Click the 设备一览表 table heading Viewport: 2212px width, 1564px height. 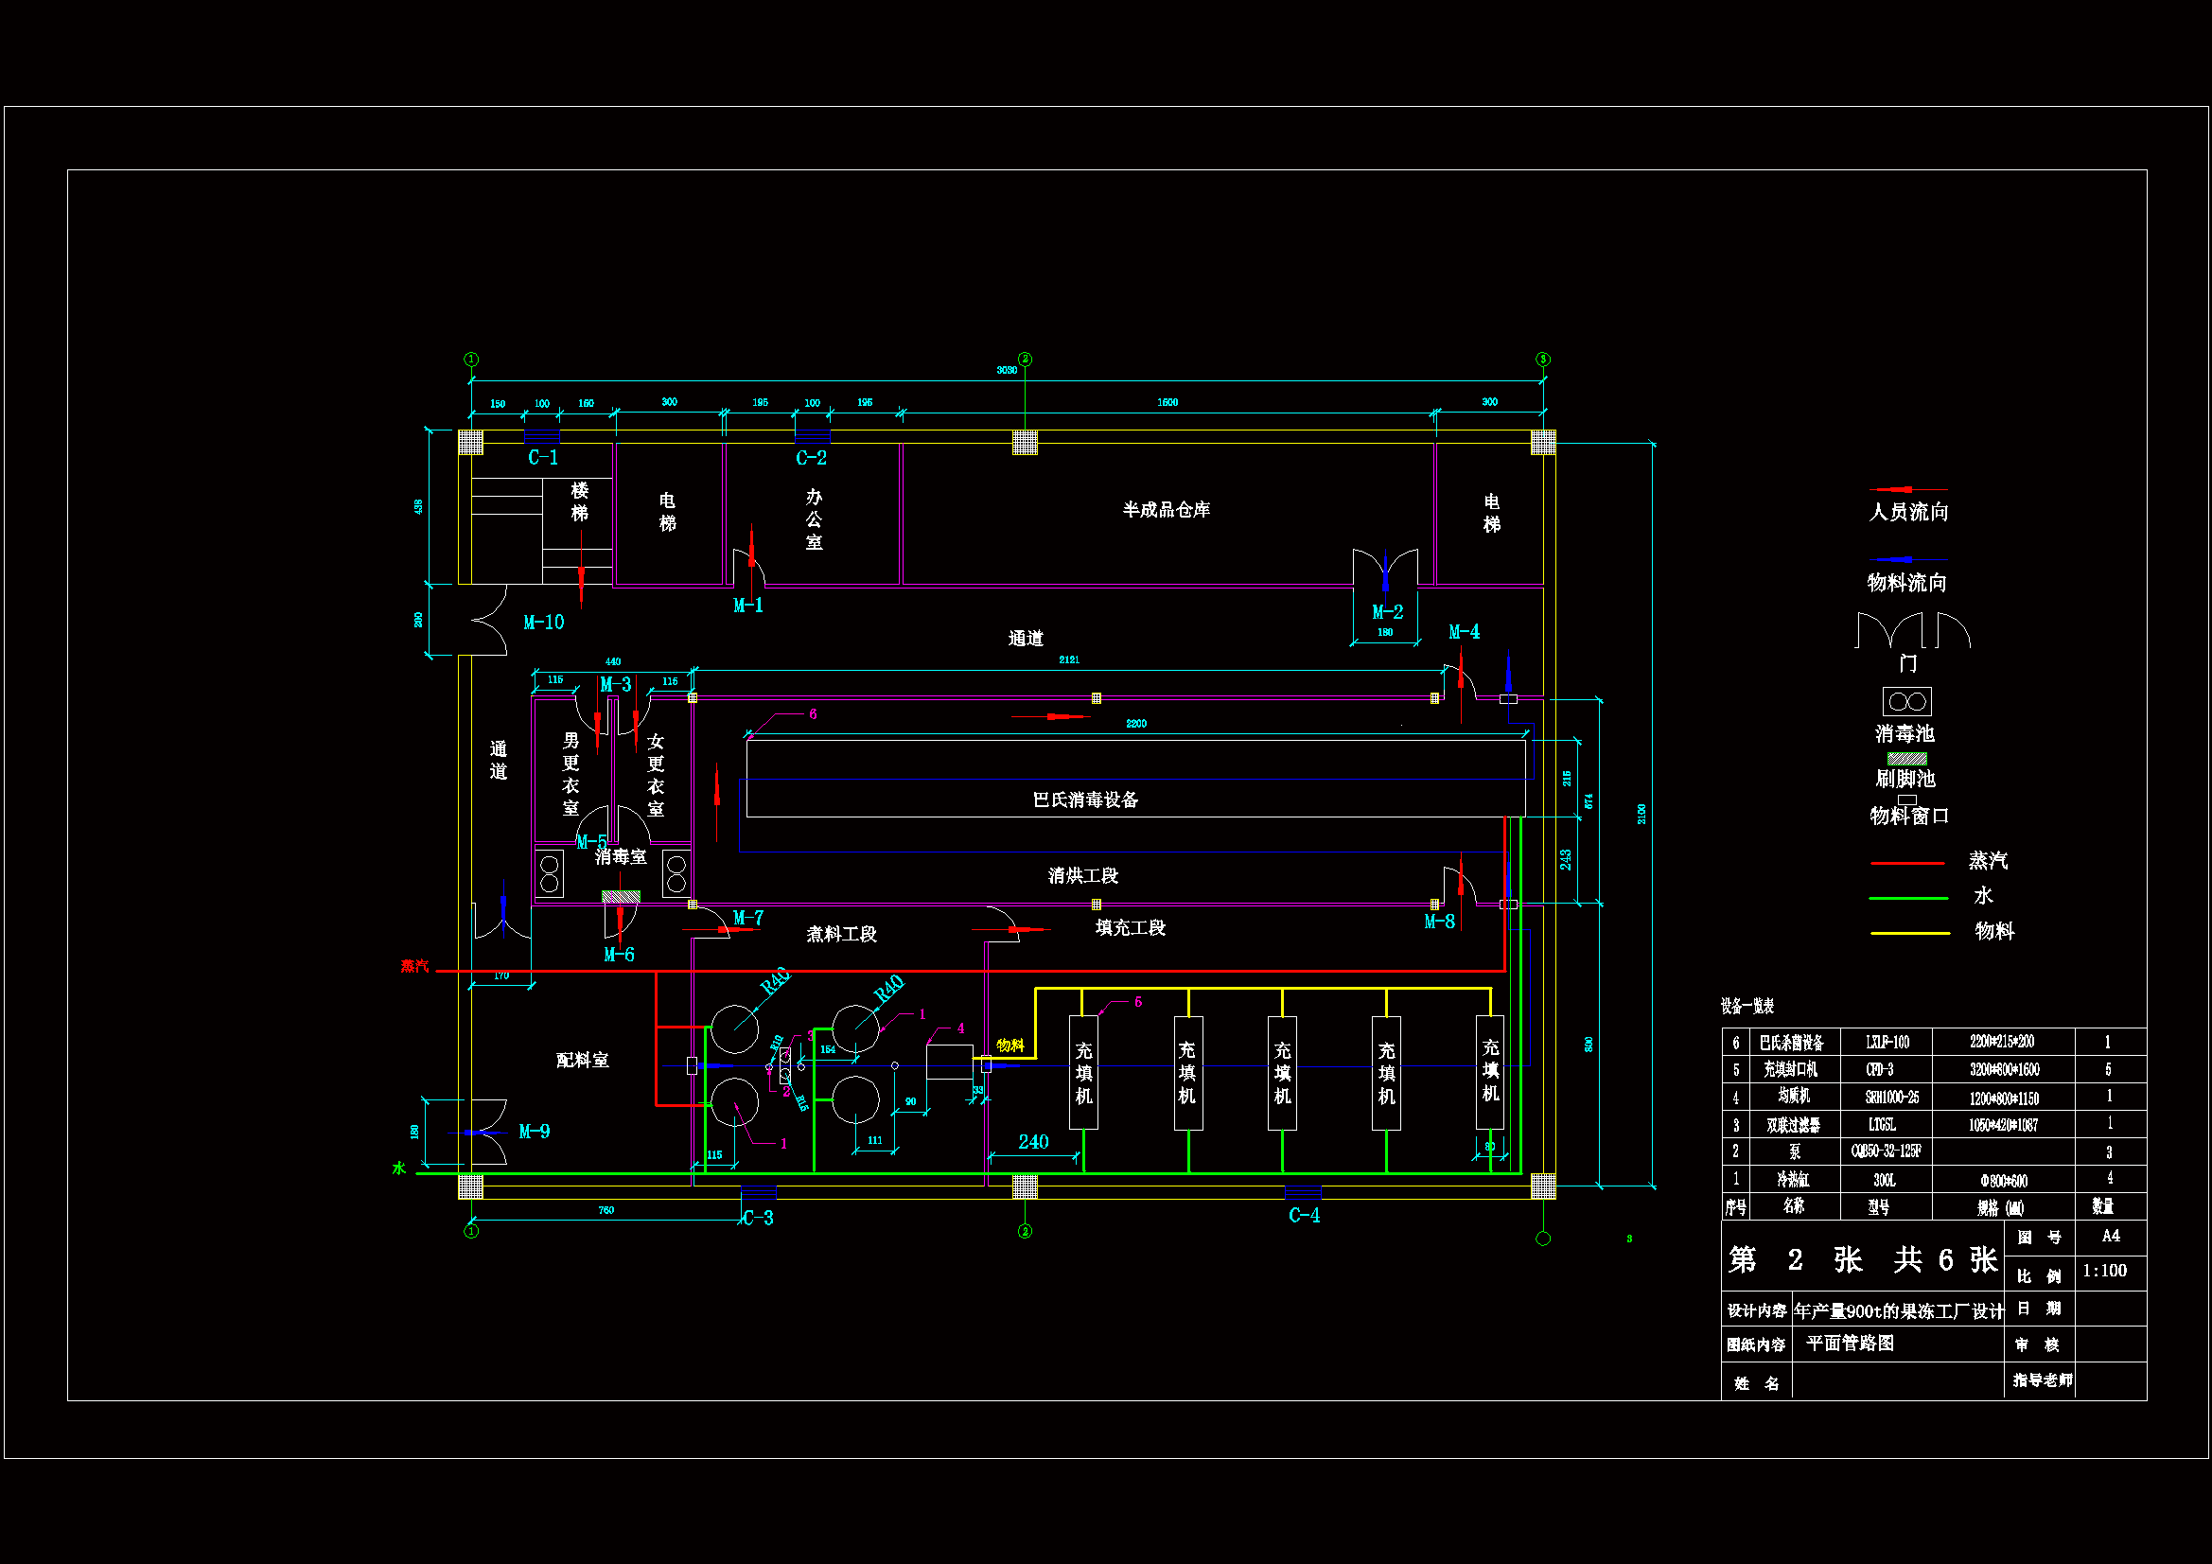click(1747, 1006)
